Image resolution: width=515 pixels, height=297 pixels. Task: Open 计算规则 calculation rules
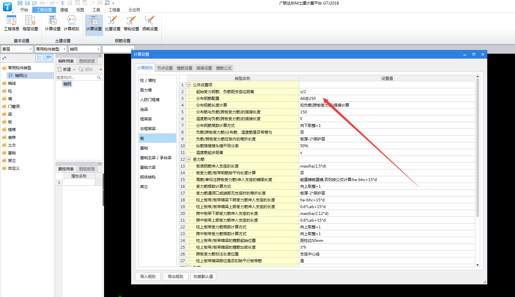click(72, 23)
